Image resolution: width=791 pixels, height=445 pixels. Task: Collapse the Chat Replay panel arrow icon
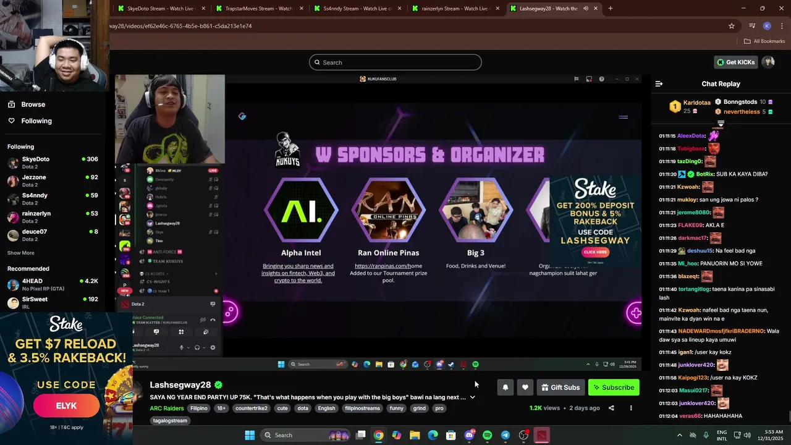pos(659,83)
